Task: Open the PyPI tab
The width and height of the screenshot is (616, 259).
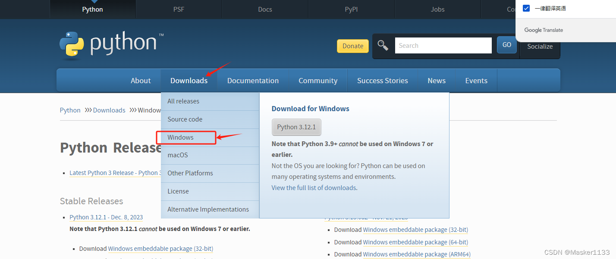Action: [x=352, y=9]
